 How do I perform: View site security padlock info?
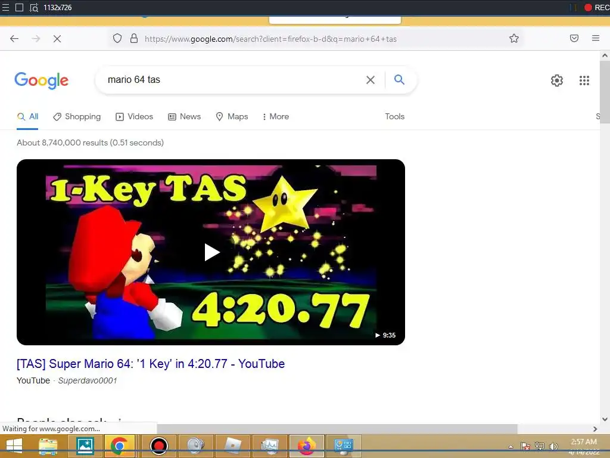(134, 38)
